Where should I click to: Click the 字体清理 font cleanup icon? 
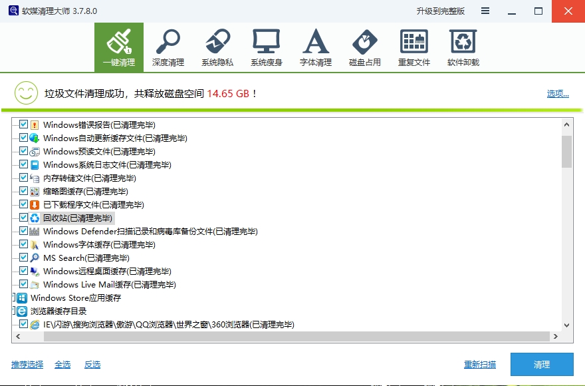point(315,47)
